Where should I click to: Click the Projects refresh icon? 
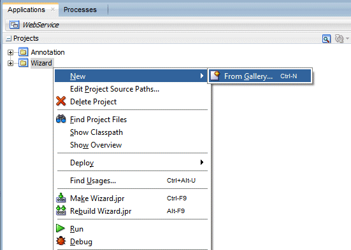(x=339, y=38)
